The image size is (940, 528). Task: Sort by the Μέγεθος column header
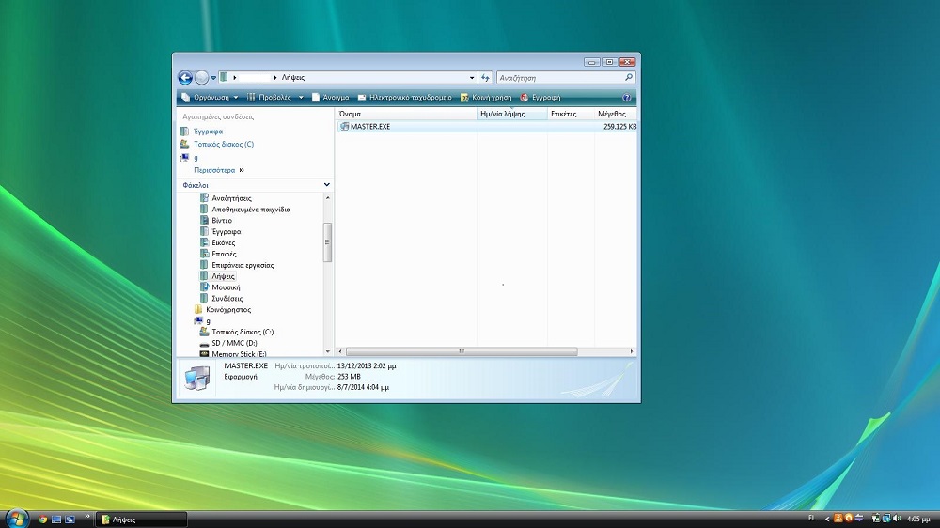(615, 114)
